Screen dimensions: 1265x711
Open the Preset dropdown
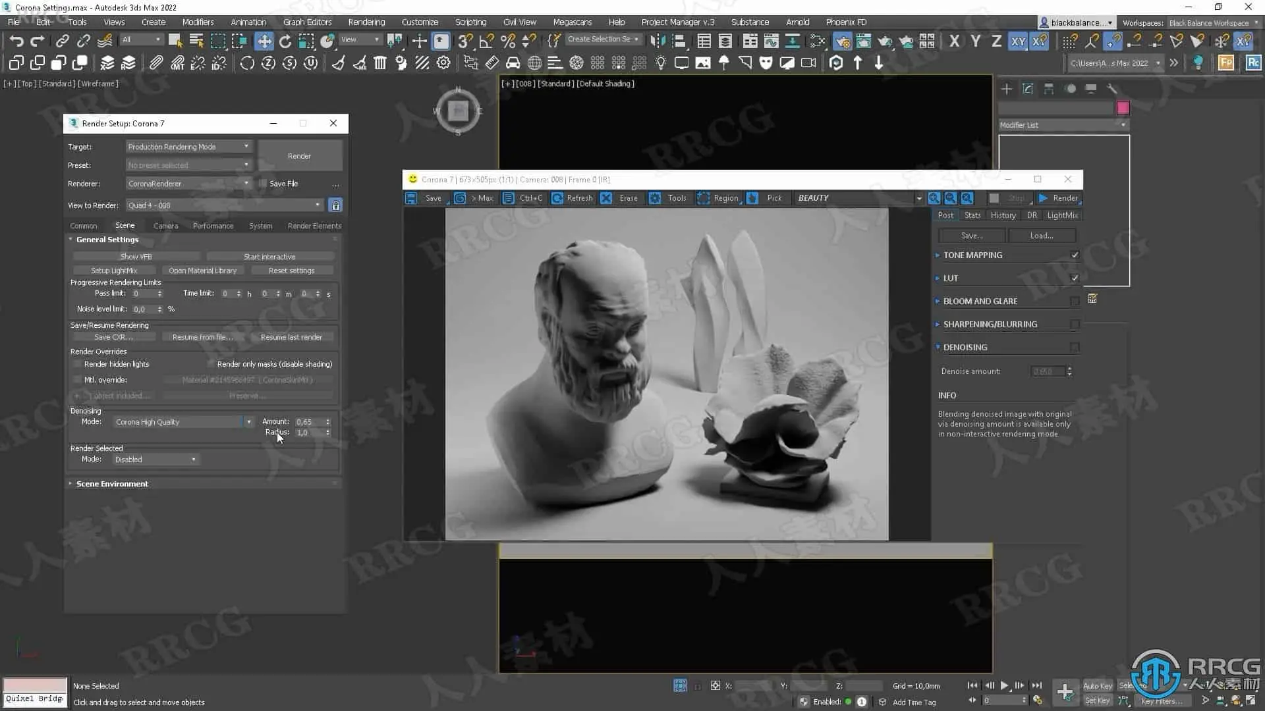(x=188, y=165)
